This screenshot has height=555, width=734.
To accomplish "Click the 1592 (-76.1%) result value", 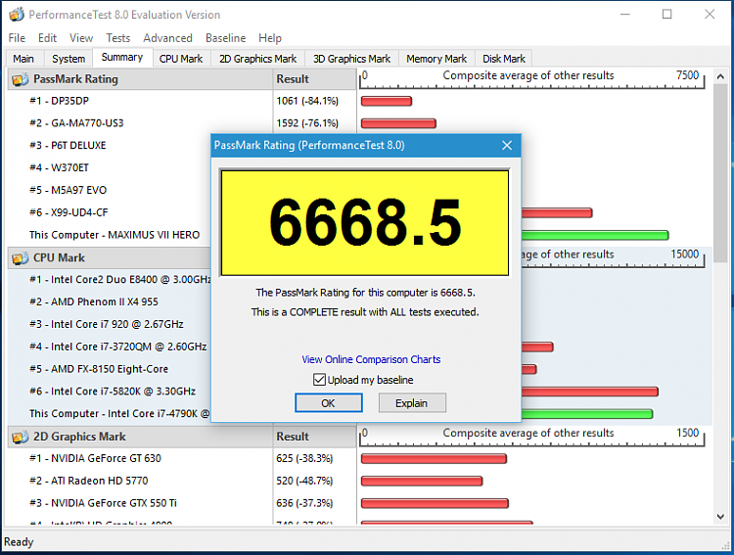I will point(307,123).
